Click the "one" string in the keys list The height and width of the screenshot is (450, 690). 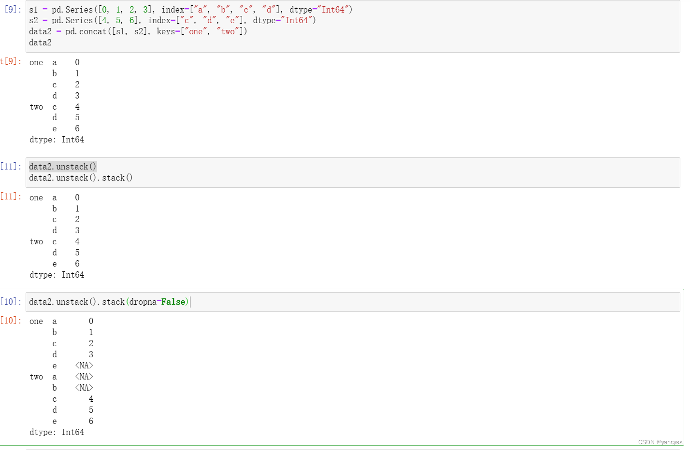[x=196, y=31]
